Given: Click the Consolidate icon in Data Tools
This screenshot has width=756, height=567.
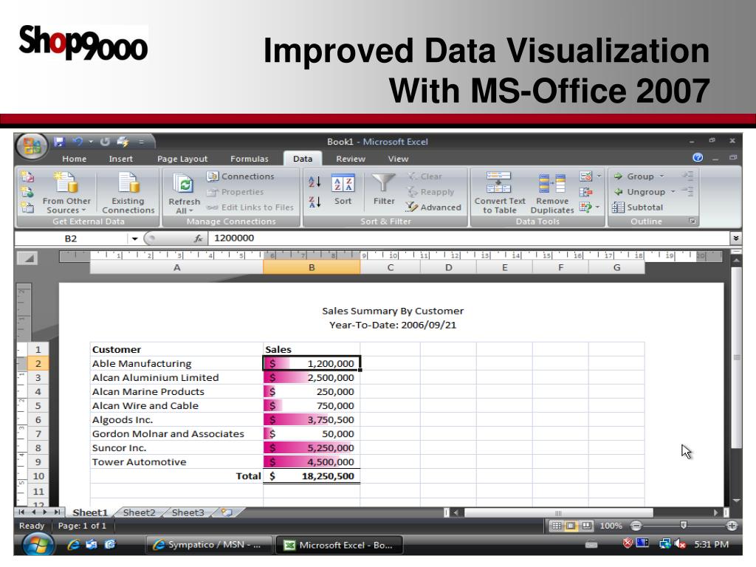Looking at the screenshot, I should tap(585, 193).
